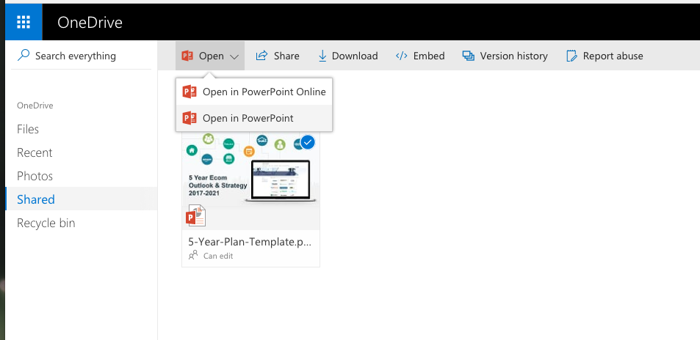The height and width of the screenshot is (340, 700).
Task: Go to Photos in sidebar
Action: pyautogui.click(x=35, y=176)
